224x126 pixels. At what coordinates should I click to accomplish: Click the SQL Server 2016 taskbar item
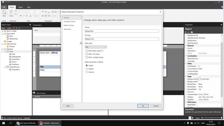pos(26,123)
